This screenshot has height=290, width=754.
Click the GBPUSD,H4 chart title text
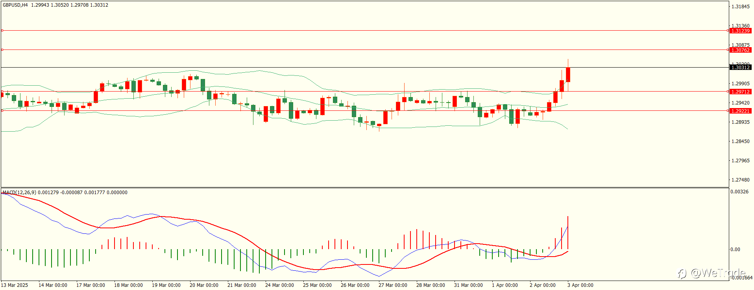pos(15,5)
